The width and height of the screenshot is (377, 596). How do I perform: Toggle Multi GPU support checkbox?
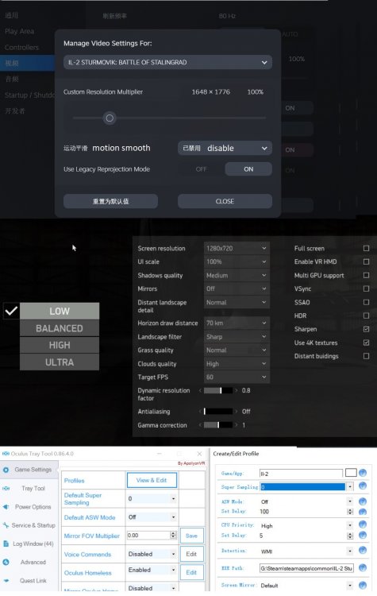[x=366, y=275]
